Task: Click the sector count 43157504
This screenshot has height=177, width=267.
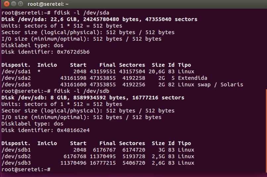Action: [132, 71]
